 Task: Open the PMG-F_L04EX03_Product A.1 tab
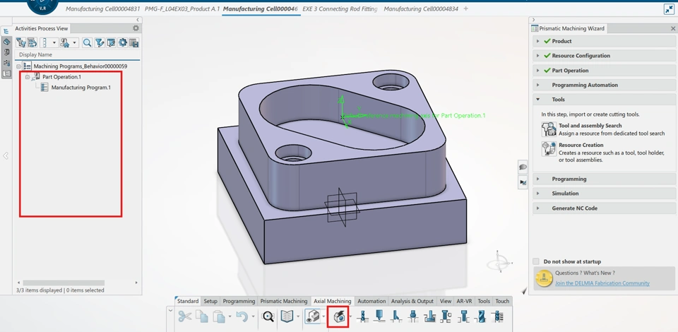pyautogui.click(x=182, y=8)
